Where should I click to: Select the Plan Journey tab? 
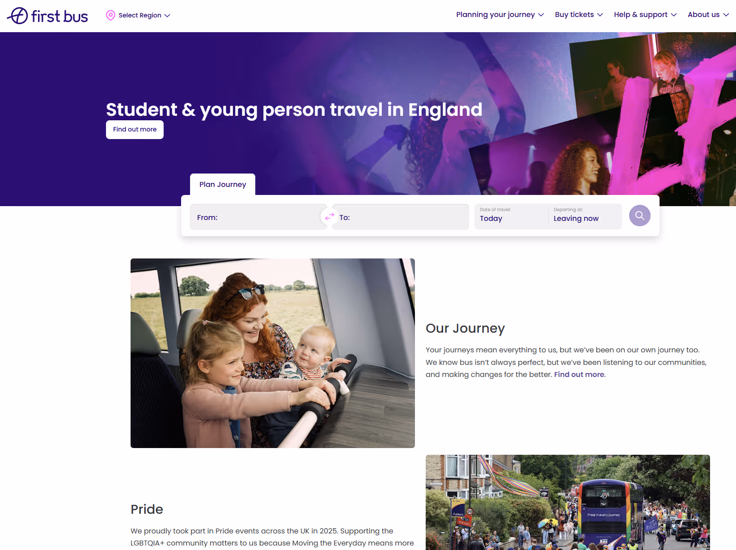point(223,184)
